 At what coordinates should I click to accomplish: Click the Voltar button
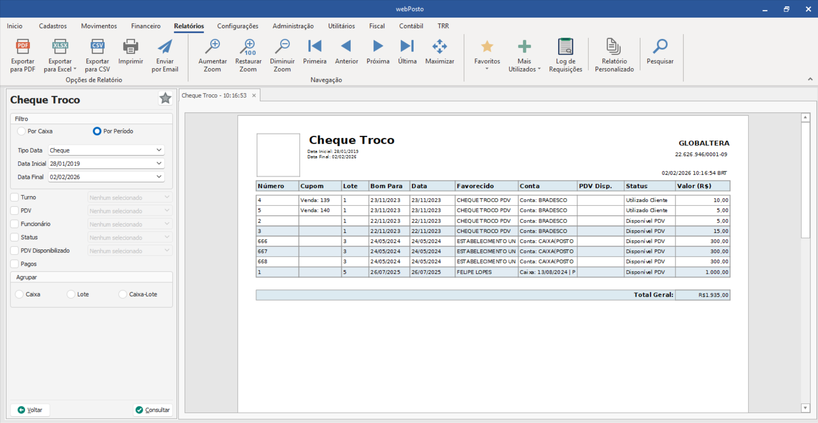30,410
